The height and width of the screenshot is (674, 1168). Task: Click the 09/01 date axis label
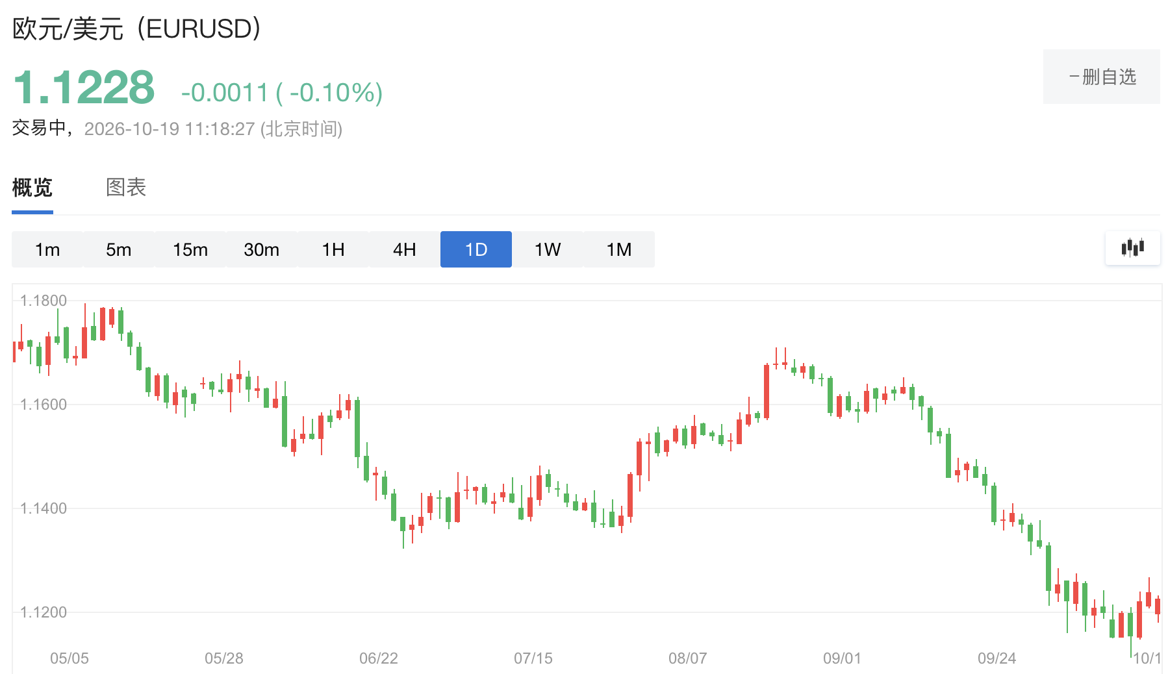pyautogui.click(x=843, y=658)
